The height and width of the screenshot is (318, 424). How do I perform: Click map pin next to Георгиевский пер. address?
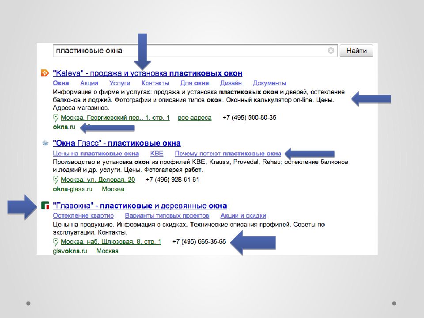point(56,118)
